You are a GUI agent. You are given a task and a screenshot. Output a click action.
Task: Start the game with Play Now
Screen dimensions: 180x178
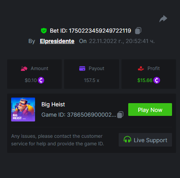pos(150,110)
